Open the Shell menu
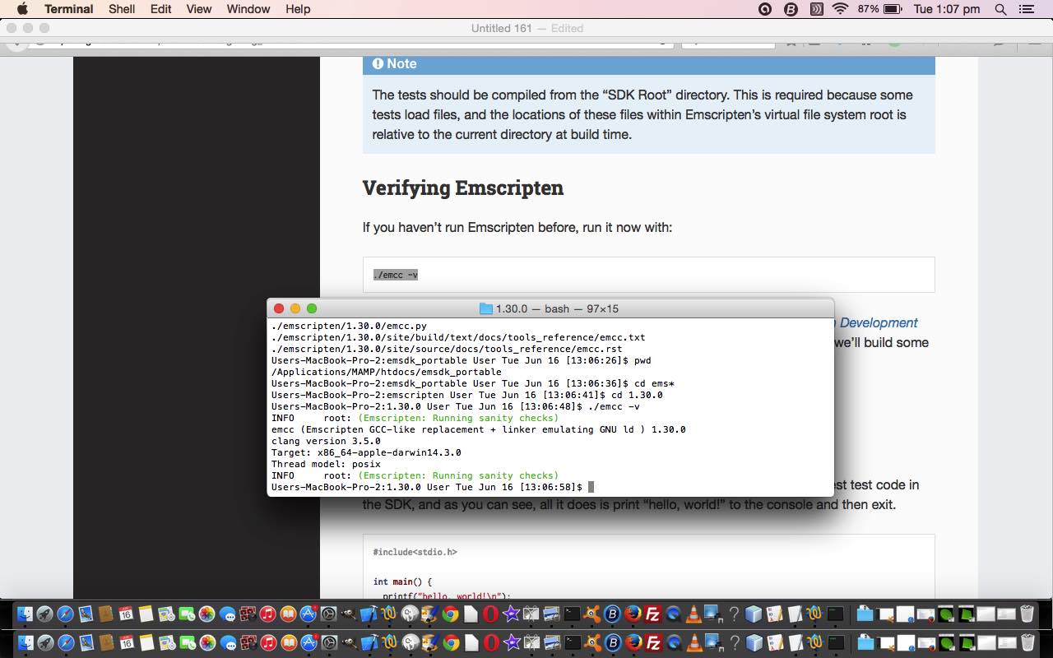Screen dimensions: 1053x658 [122, 9]
